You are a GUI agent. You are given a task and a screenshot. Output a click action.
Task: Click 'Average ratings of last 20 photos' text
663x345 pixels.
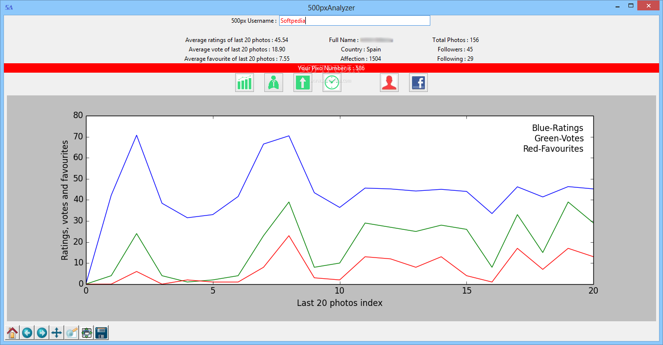point(237,40)
